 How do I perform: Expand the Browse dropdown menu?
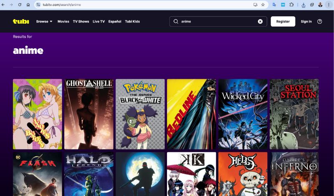tap(44, 21)
